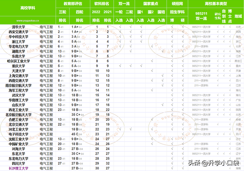The width and height of the screenshot is (244, 171).
Task: Click the 西南交通大学 cell
Action: tap(18, 81)
